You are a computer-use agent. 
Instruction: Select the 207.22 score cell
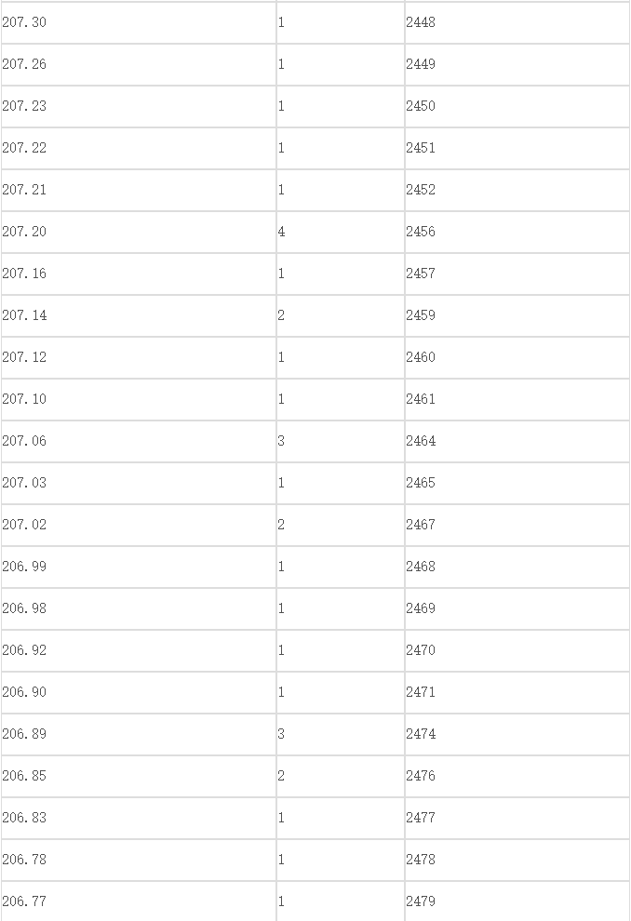pos(139,148)
